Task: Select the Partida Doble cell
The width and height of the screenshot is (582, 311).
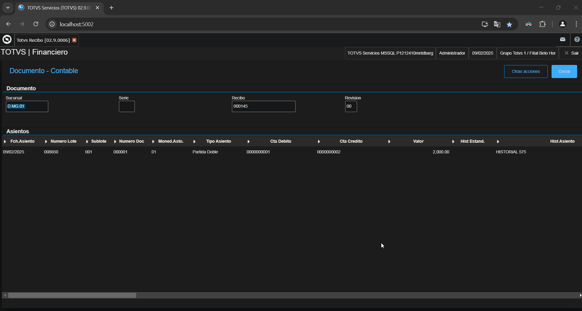Action: (205, 152)
